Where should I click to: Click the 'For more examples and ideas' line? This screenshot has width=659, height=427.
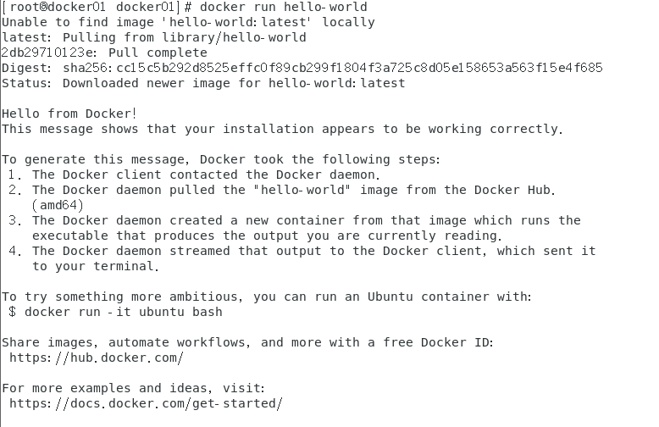point(133,388)
